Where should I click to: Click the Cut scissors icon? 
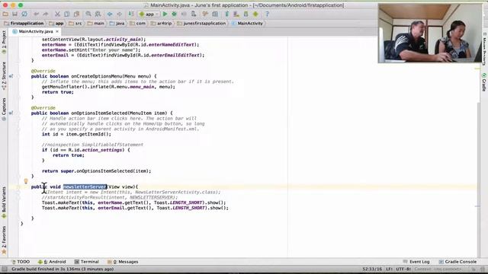[57, 14]
